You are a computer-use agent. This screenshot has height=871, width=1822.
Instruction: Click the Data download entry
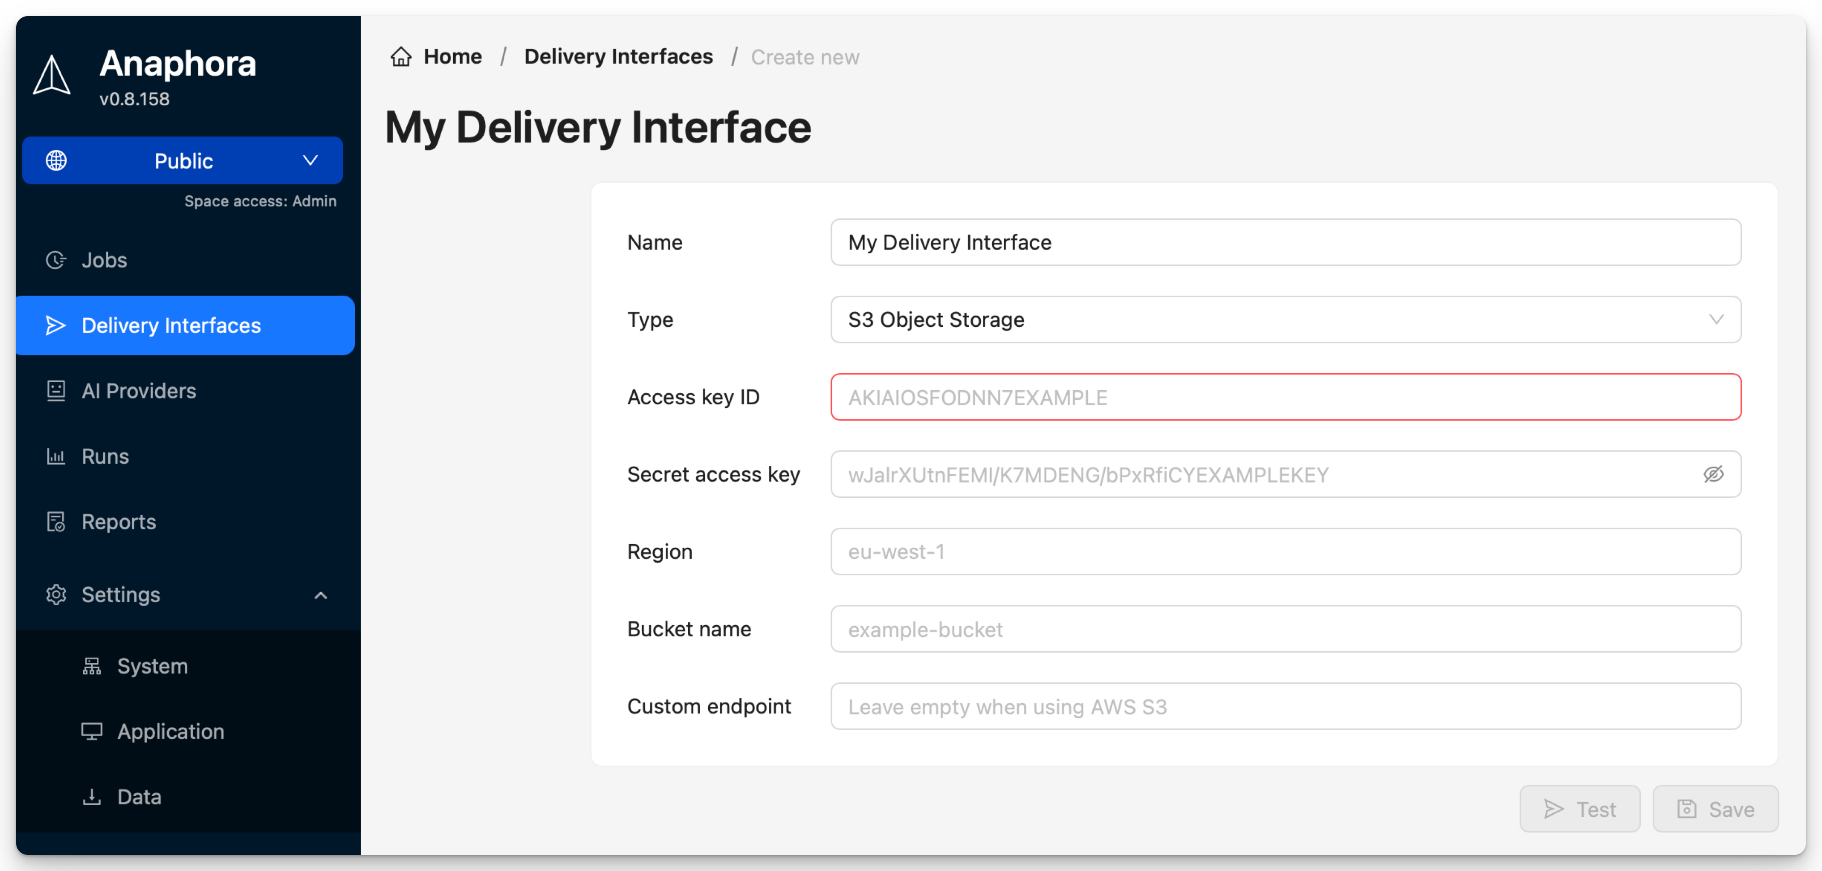[139, 797]
